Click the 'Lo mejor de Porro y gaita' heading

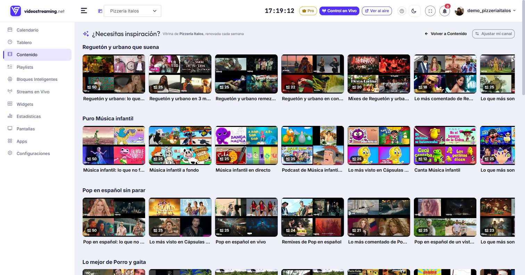[114, 262]
